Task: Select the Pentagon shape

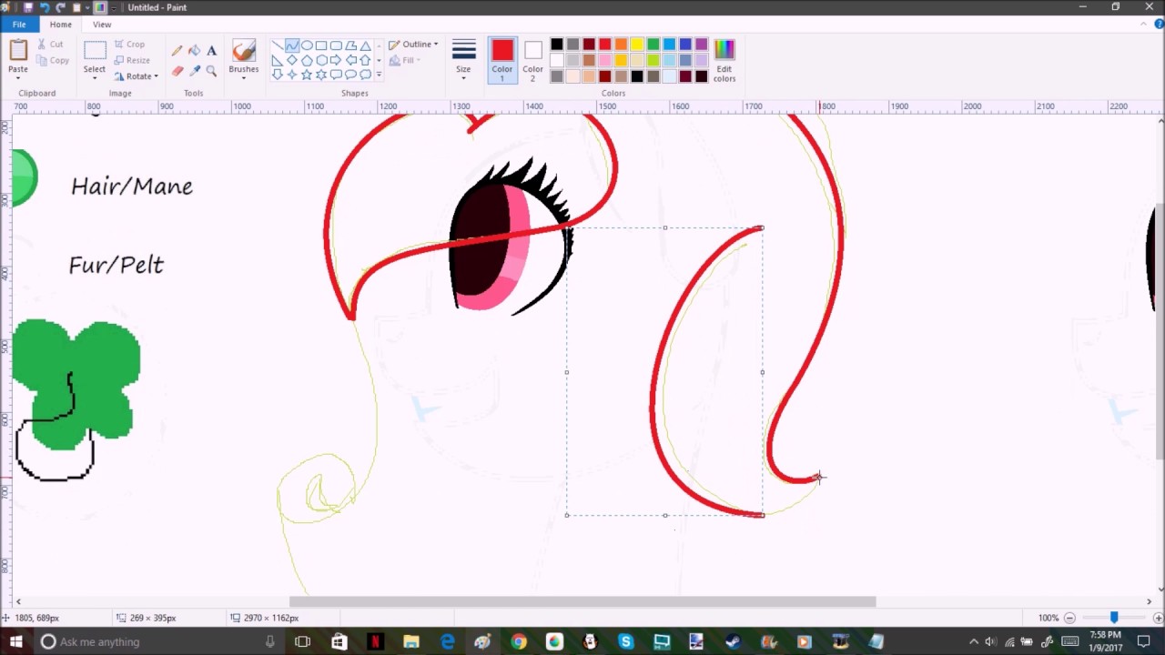Action: tap(307, 60)
